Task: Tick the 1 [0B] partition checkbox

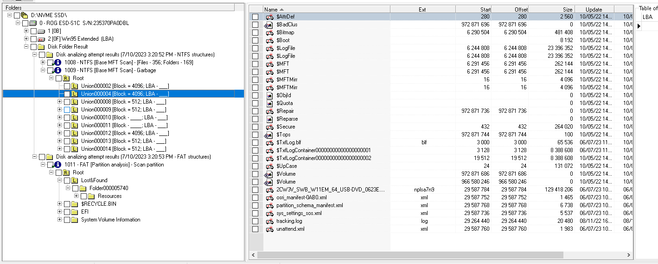Action: pyautogui.click(x=34, y=31)
